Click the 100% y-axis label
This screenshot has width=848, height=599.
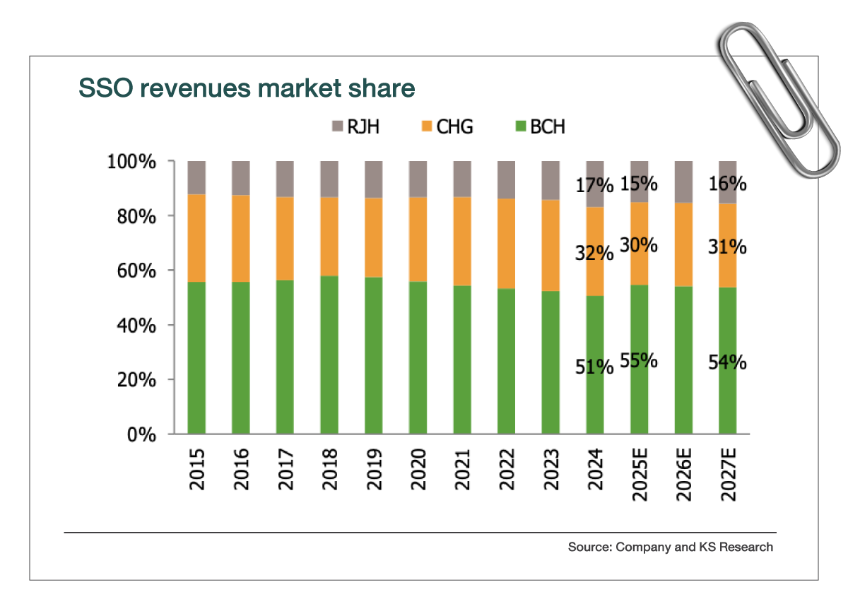click(131, 162)
